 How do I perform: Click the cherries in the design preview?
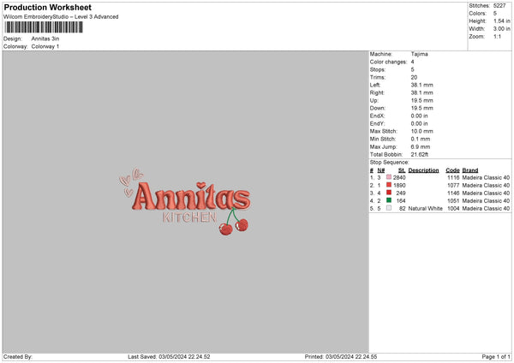tap(233, 223)
